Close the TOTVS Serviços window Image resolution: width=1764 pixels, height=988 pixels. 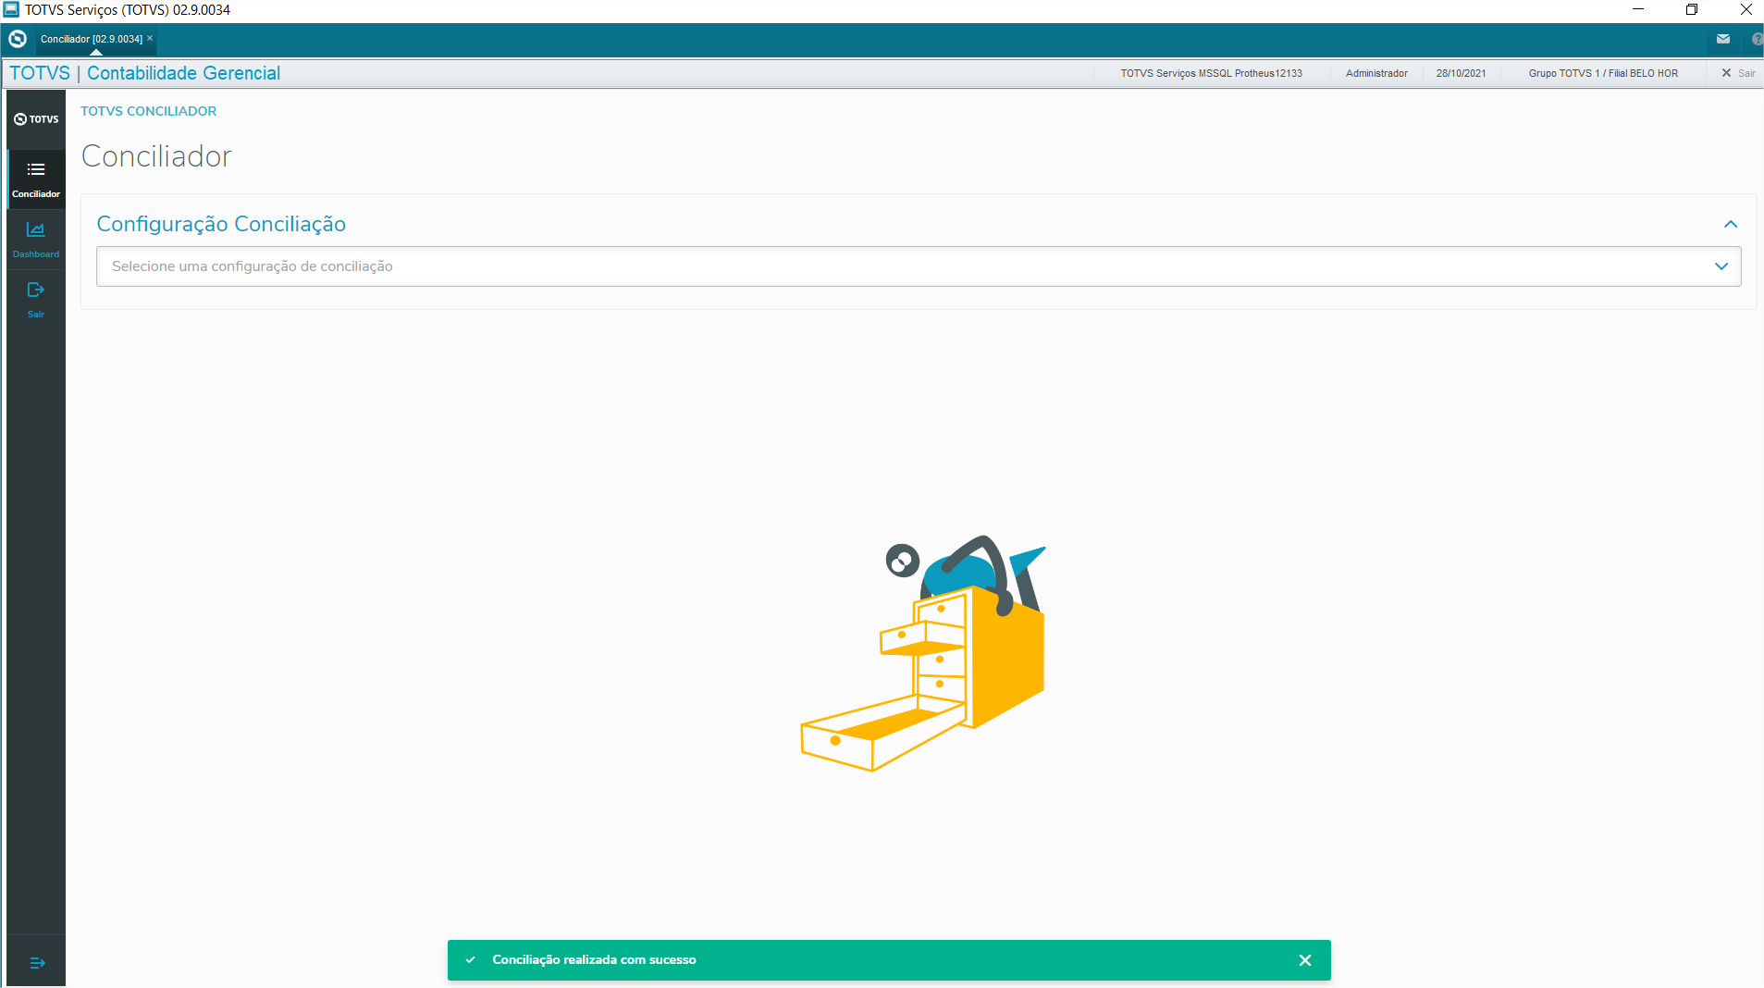(1745, 9)
